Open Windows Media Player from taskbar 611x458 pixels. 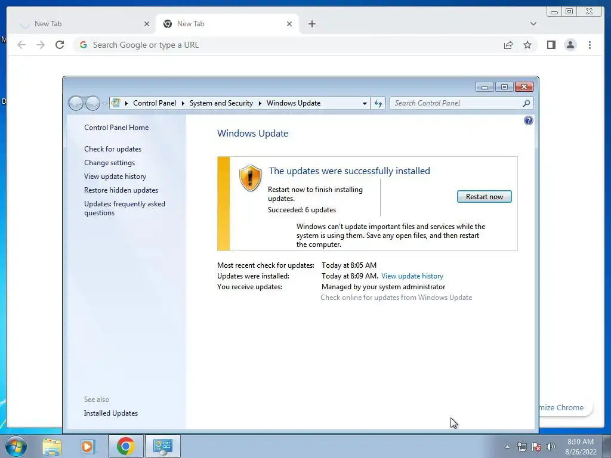88,446
